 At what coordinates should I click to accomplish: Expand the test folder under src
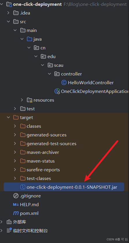[15, 109]
